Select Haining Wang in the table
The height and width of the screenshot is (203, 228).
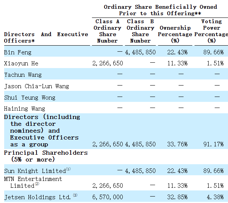pyautogui.click(x=24, y=109)
